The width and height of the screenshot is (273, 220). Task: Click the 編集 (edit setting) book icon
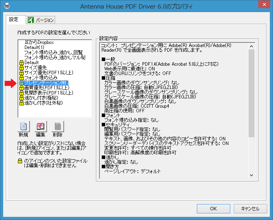point(40,126)
